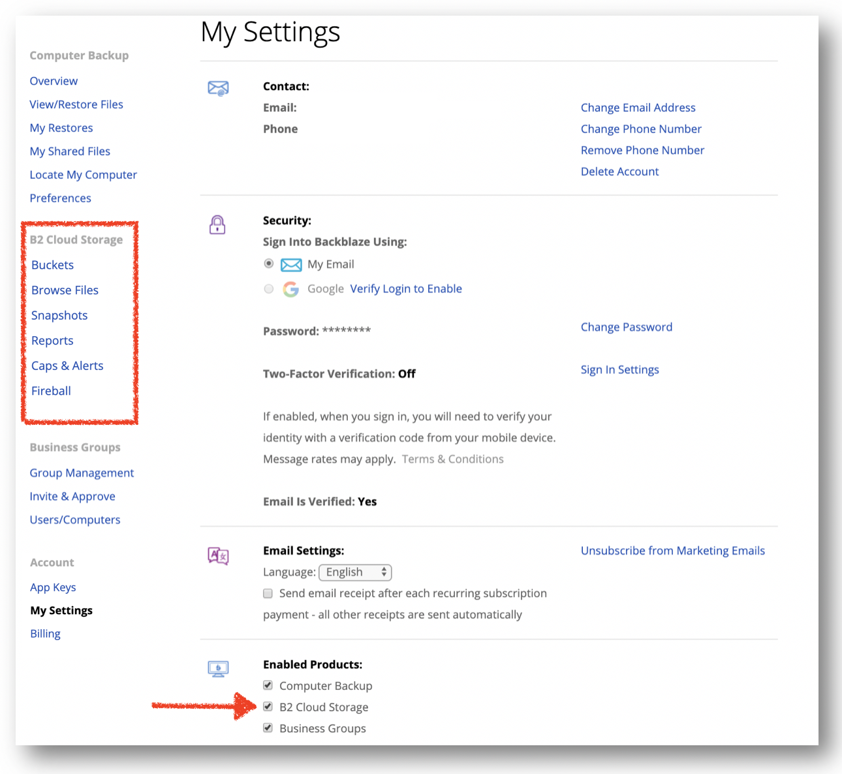The image size is (842, 774).
Task: Open the Language English dropdown
Action: pyautogui.click(x=355, y=572)
